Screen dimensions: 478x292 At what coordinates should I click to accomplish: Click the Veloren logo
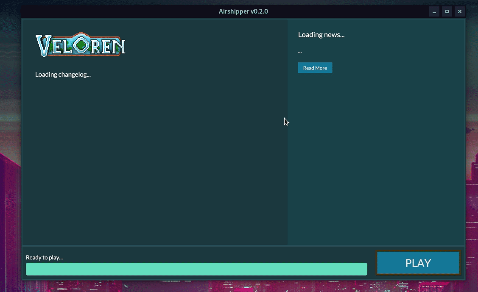click(80, 44)
